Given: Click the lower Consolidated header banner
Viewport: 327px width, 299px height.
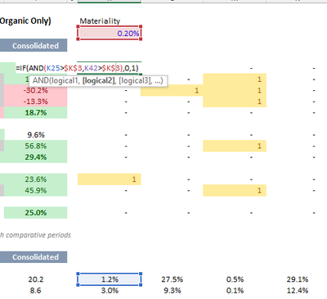Looking at the screenshot, I should click(x=34, y=257).
